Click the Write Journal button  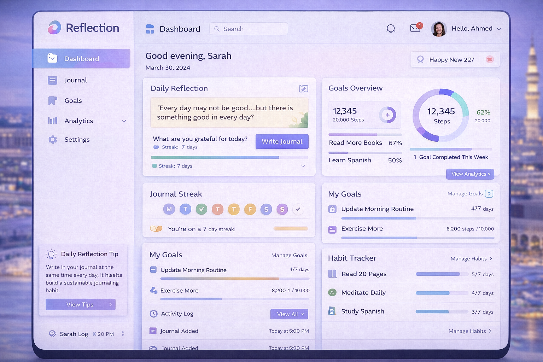[282, 141]
